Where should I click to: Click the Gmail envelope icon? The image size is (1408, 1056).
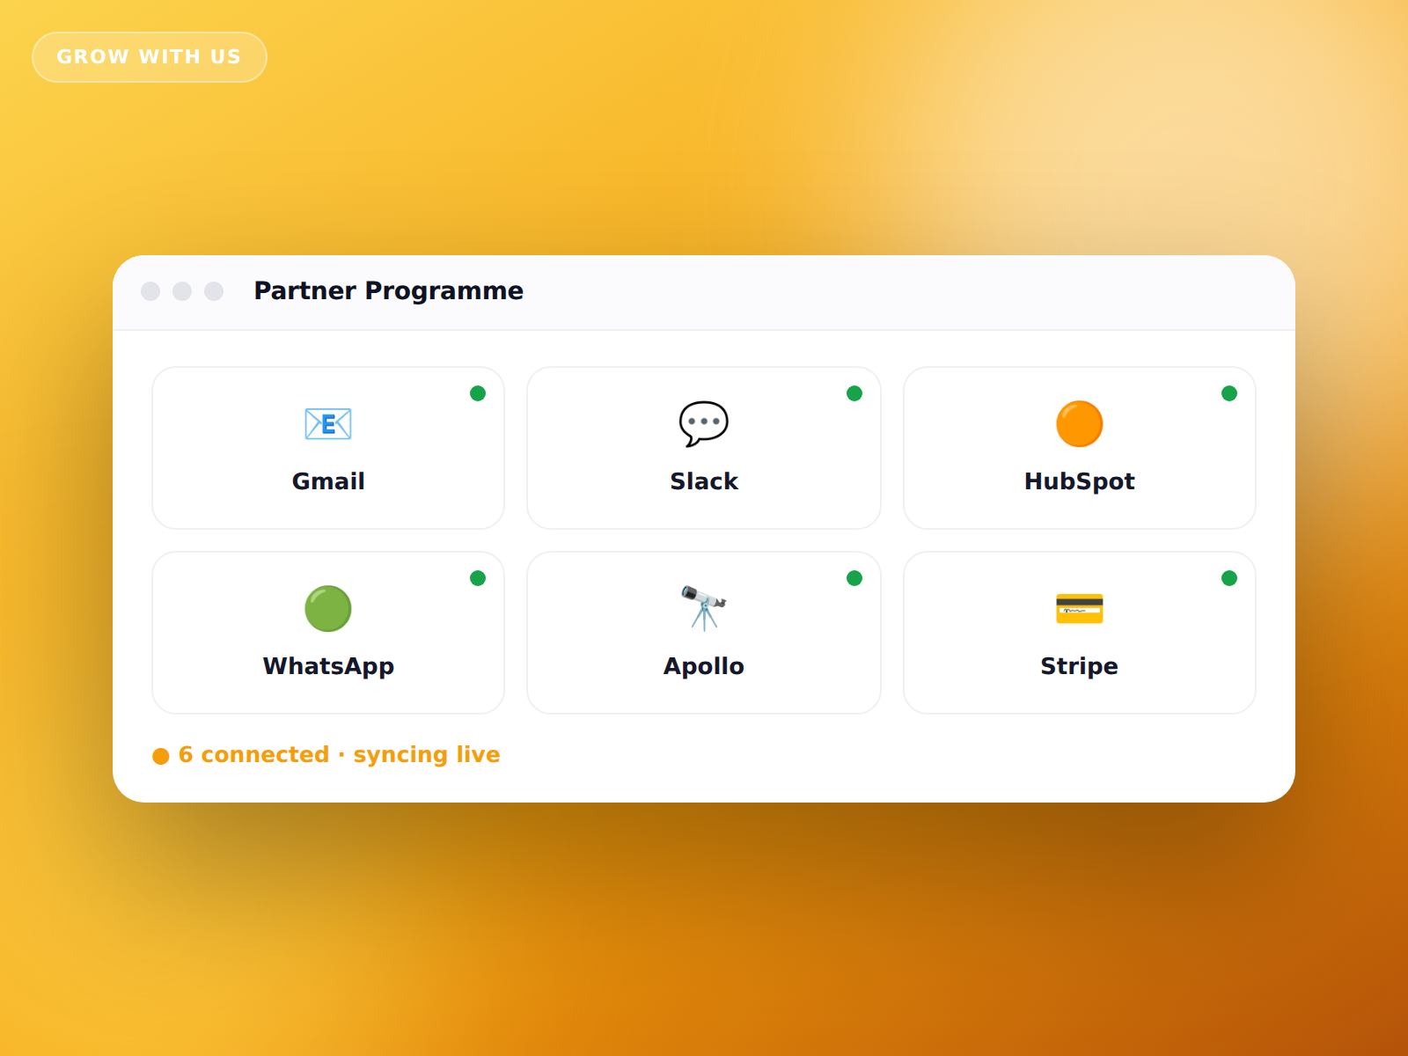tap(328, 424)
